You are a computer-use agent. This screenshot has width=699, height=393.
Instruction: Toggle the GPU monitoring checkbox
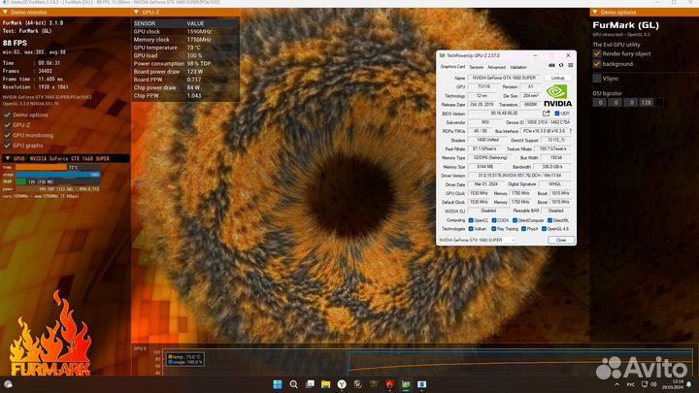click(x=7, y=136)
